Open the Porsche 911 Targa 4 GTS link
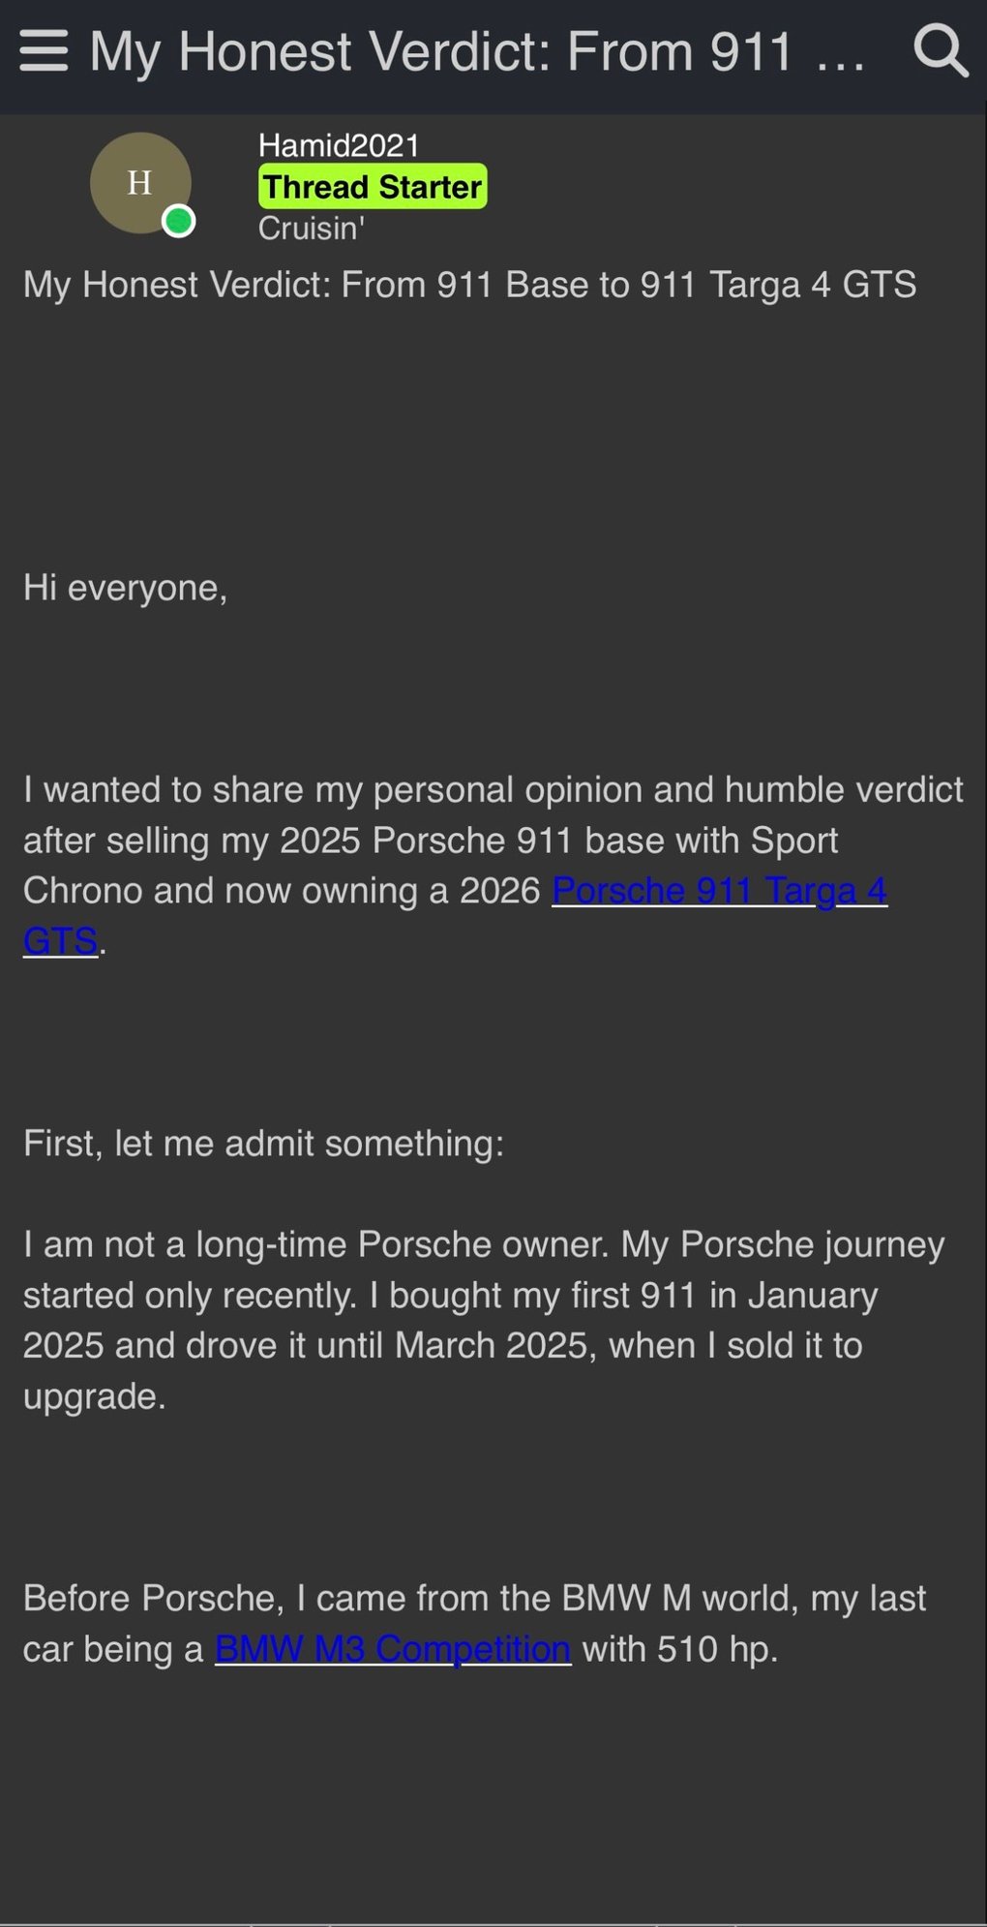 [718, 891]
